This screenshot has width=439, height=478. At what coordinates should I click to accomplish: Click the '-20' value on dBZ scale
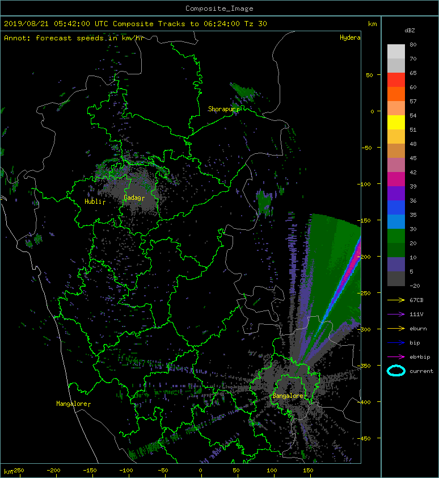415,286
